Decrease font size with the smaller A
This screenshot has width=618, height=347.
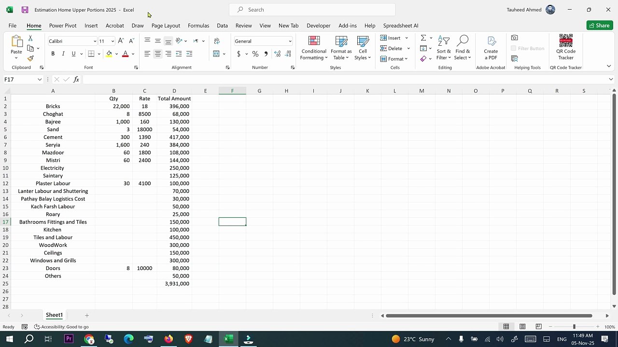coord(131,41)
